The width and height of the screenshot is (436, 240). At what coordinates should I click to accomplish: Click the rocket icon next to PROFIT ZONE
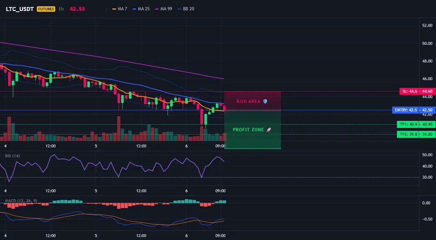pos(268,130)
